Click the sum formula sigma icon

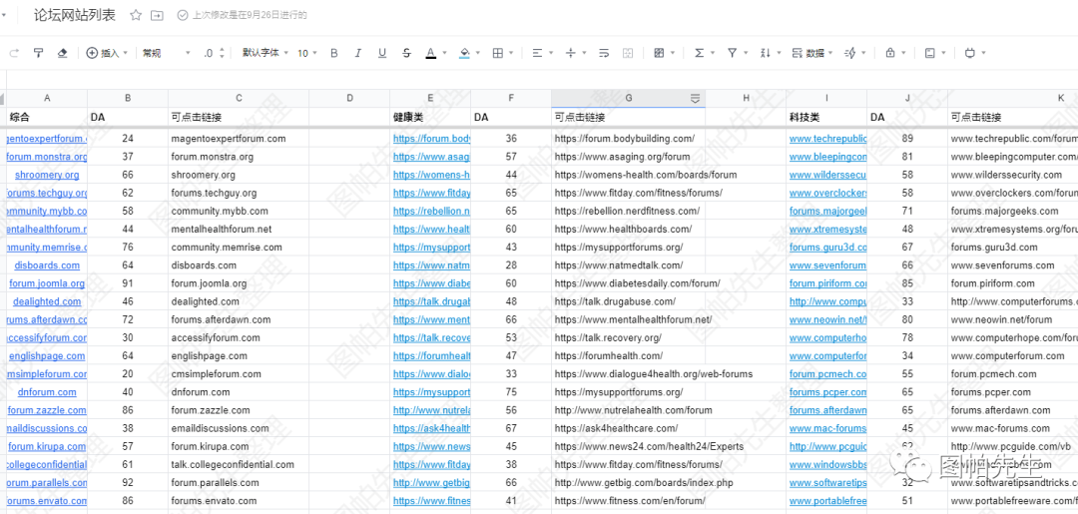(x=699, y=53)
